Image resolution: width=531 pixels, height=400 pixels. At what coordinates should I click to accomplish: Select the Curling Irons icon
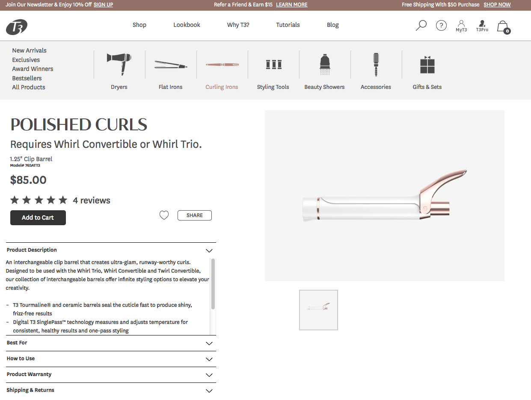point(222,65)
